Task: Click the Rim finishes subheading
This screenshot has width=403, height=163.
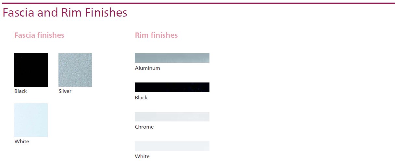Action: tap(156, 35)
